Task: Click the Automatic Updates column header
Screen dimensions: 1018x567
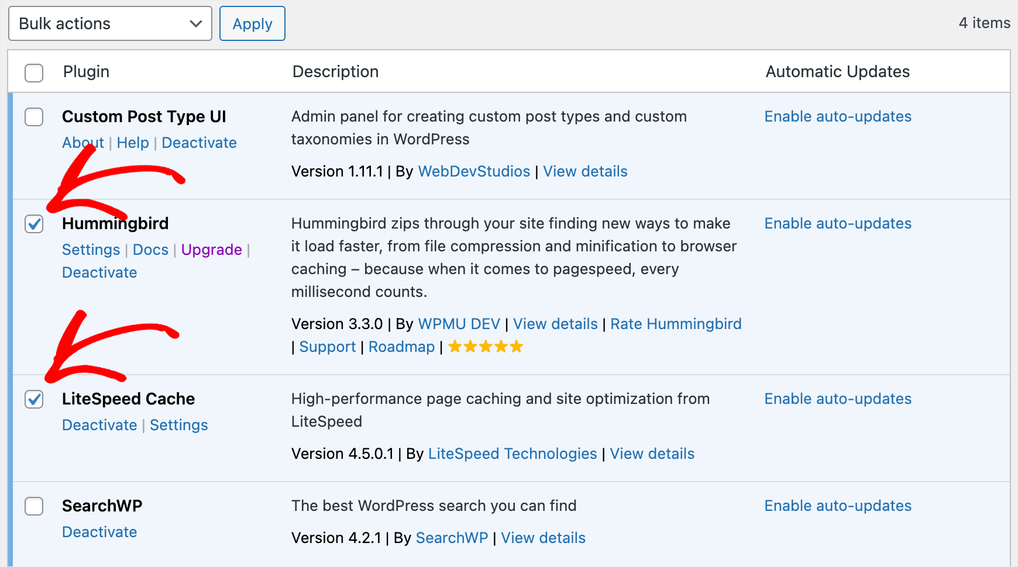Action: [x=838, y=71]
